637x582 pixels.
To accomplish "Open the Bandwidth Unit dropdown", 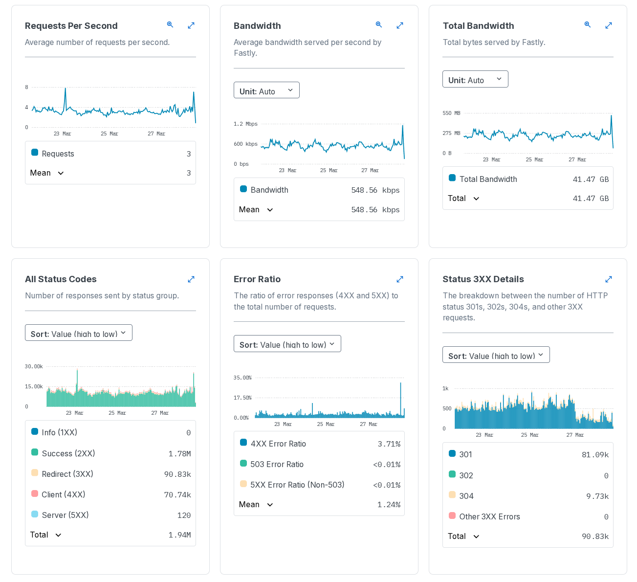I will click(x=266, y=90).
